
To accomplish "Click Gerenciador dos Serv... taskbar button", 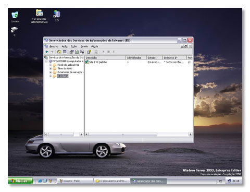I will pos(148,181).
